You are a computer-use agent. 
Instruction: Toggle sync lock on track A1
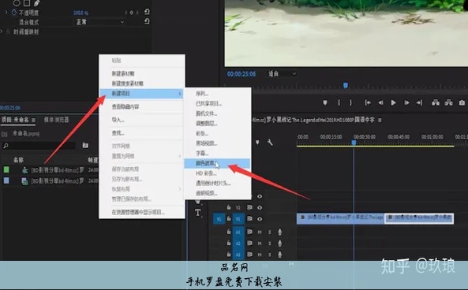point(249,232)
